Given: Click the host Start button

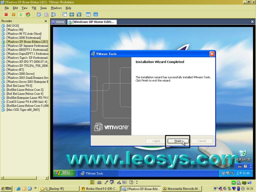Looking at the screenshot, I should point(6,188).
